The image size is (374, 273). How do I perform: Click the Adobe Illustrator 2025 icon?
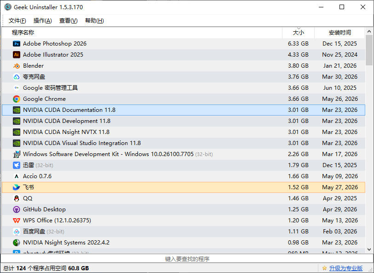point(17,55)
